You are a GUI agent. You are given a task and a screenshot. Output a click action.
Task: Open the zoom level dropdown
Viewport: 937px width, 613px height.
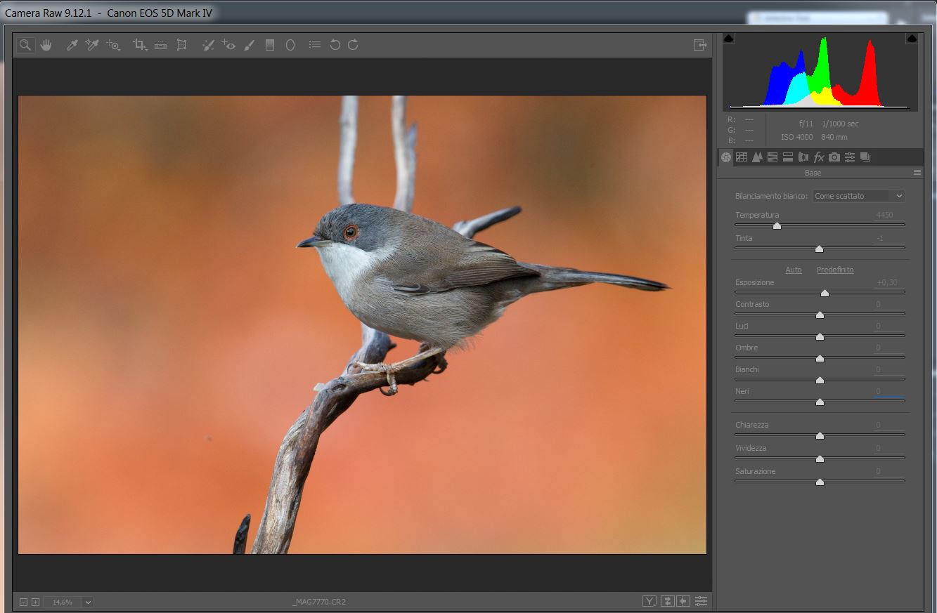(x=88, y=602)
